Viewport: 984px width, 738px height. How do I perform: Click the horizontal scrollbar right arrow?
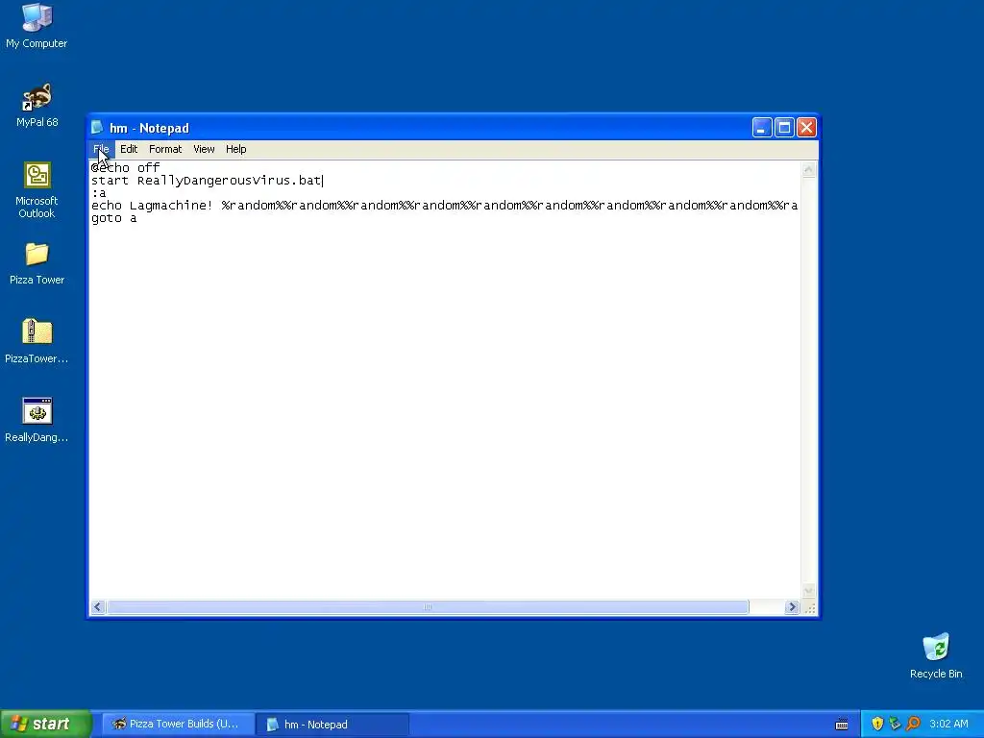[792, 607]
